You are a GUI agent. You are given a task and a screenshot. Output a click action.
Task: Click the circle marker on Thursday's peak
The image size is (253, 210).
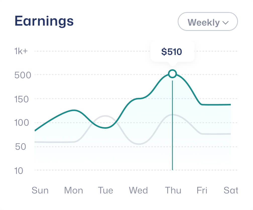[172, 74]
